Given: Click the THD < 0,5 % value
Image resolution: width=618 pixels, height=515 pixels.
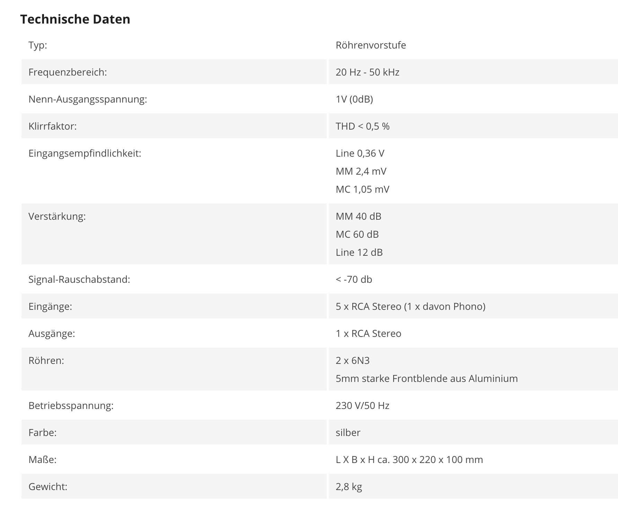Looking at the screenshot, I should [x=363, y=126].
